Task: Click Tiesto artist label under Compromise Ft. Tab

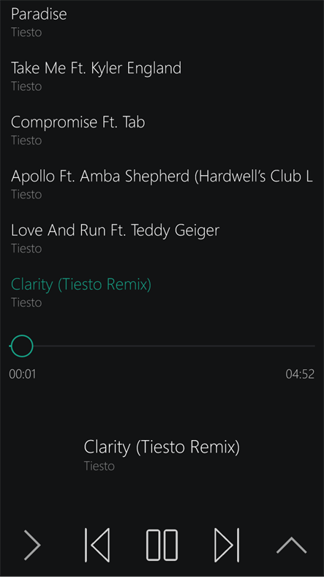Action: tap(26, 140)
